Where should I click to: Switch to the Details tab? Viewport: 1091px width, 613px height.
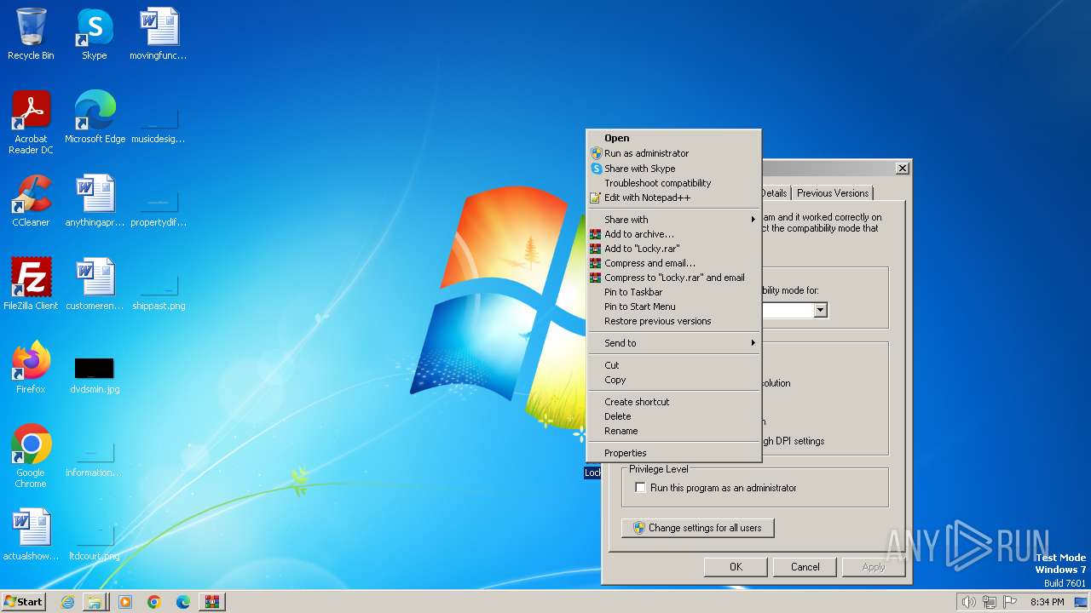pyautogui.click(x=775, y=193)
